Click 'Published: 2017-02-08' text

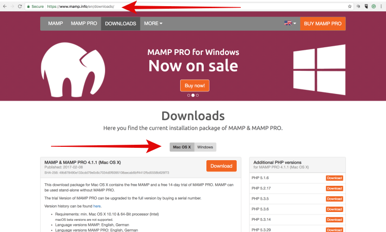[63, 167]
